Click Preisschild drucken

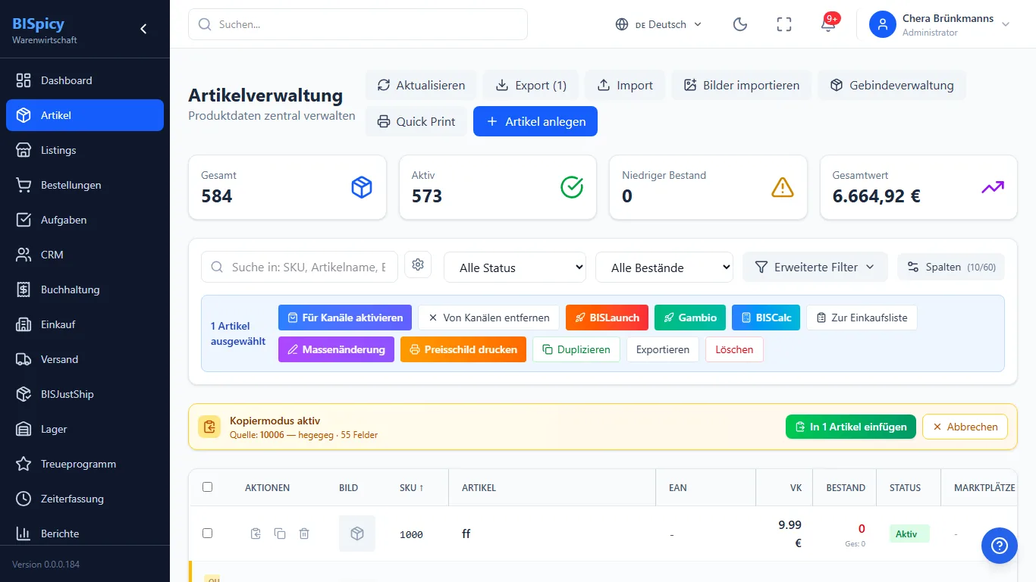point(463,349)
